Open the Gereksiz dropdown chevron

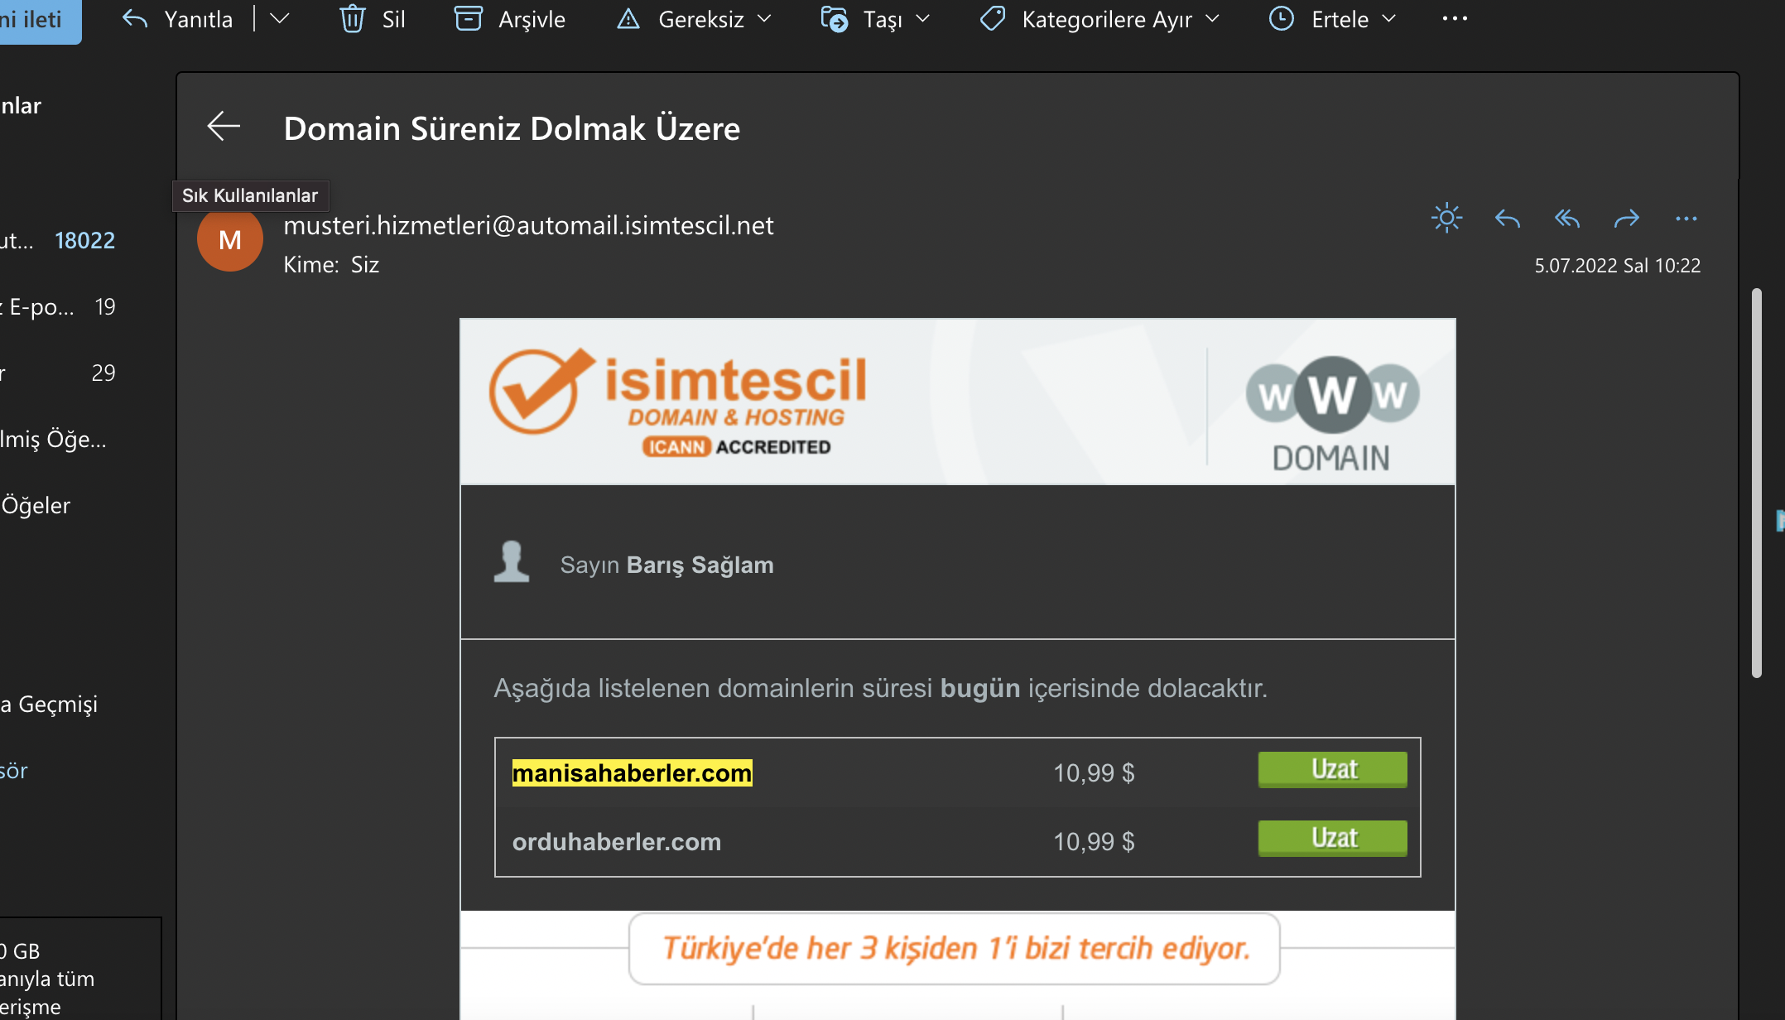(764, 19)
